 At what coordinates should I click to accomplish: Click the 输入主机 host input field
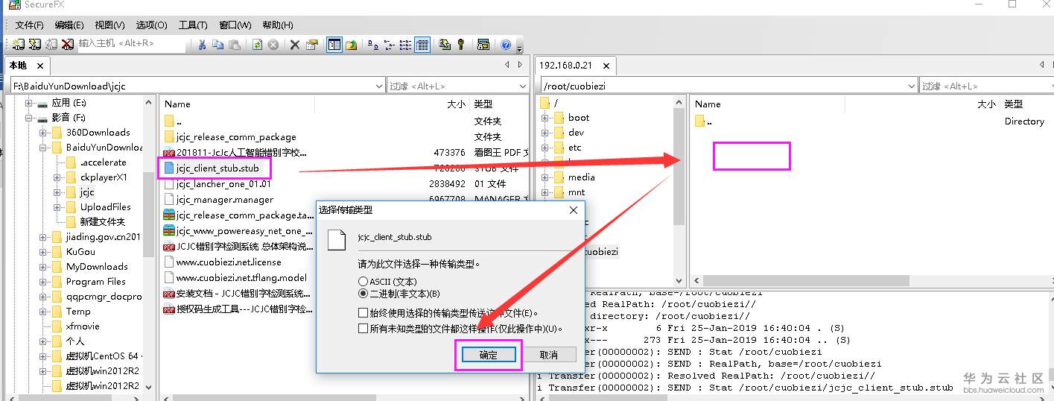[130, 44]
